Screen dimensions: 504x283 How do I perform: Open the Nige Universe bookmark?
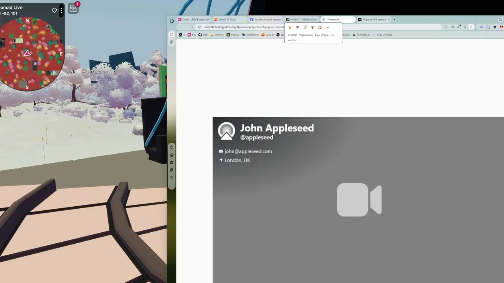point(382,35)
